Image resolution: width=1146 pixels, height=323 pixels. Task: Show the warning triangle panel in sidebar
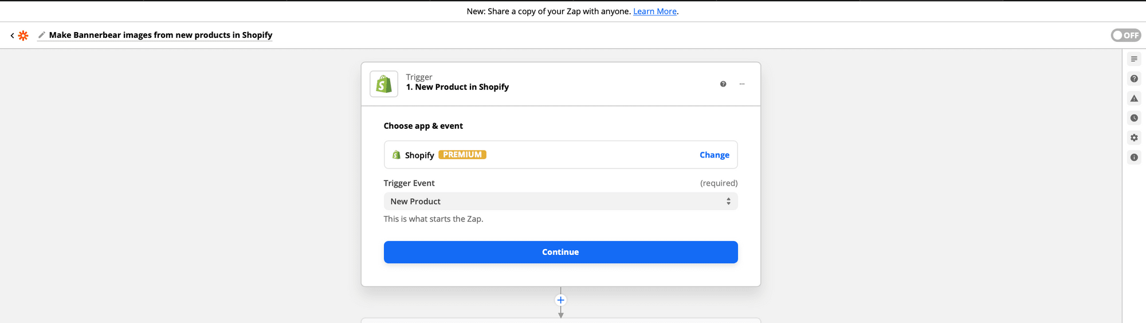(x=1134, y=99)
